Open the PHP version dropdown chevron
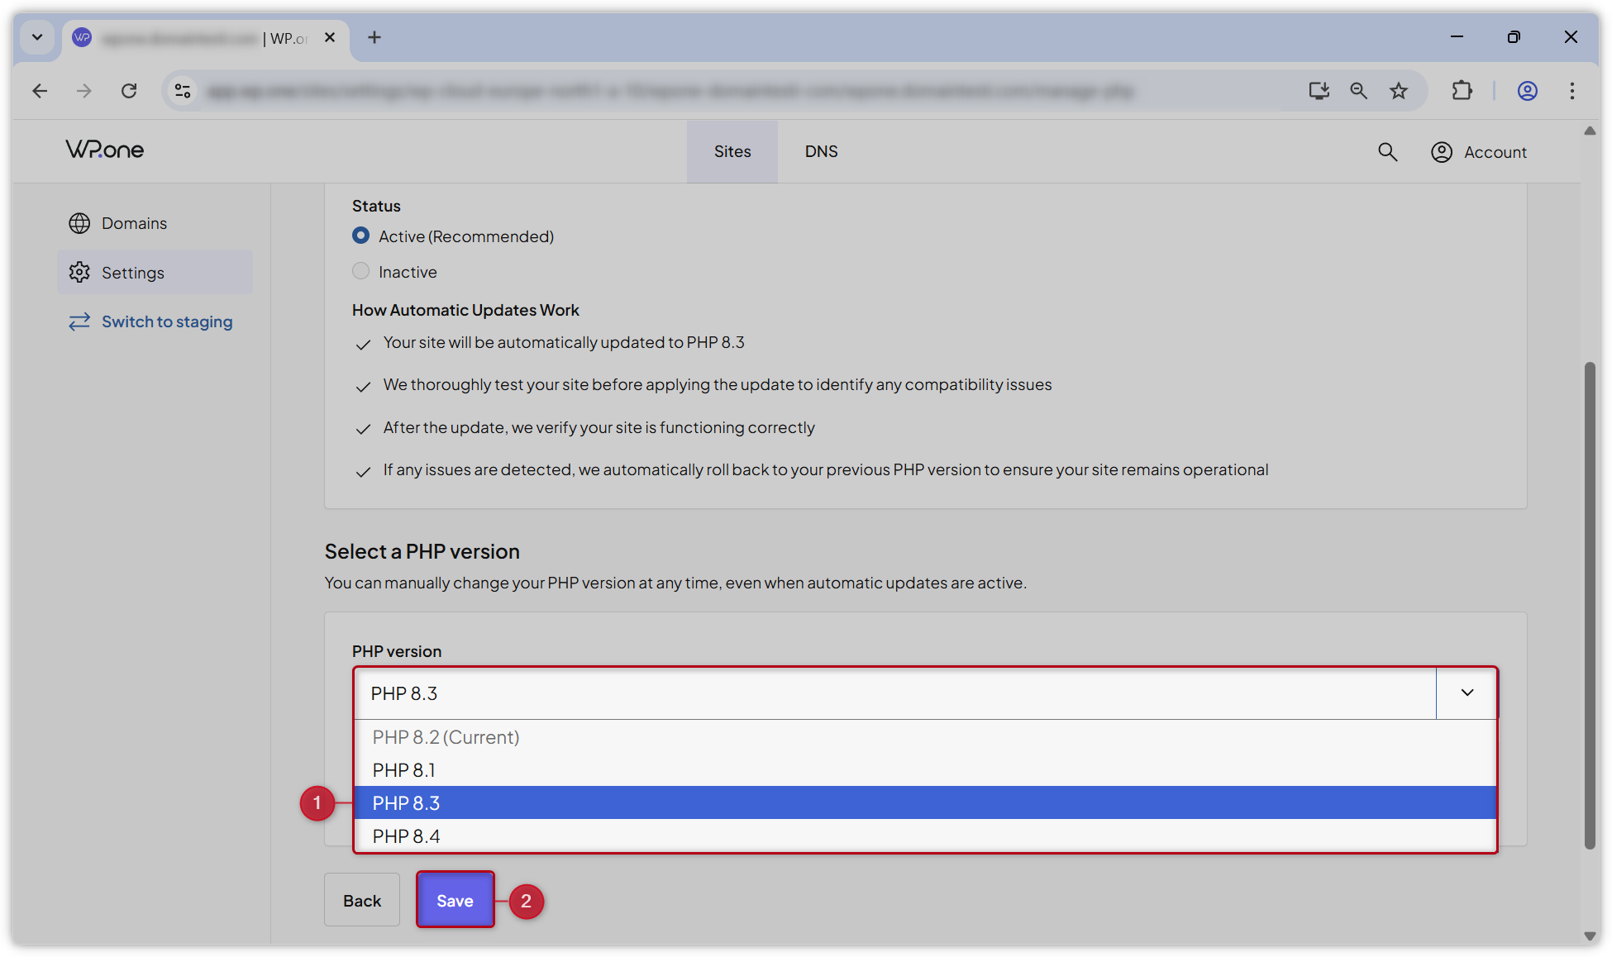The image size is (1612, 957). [x=1466, y=693]
